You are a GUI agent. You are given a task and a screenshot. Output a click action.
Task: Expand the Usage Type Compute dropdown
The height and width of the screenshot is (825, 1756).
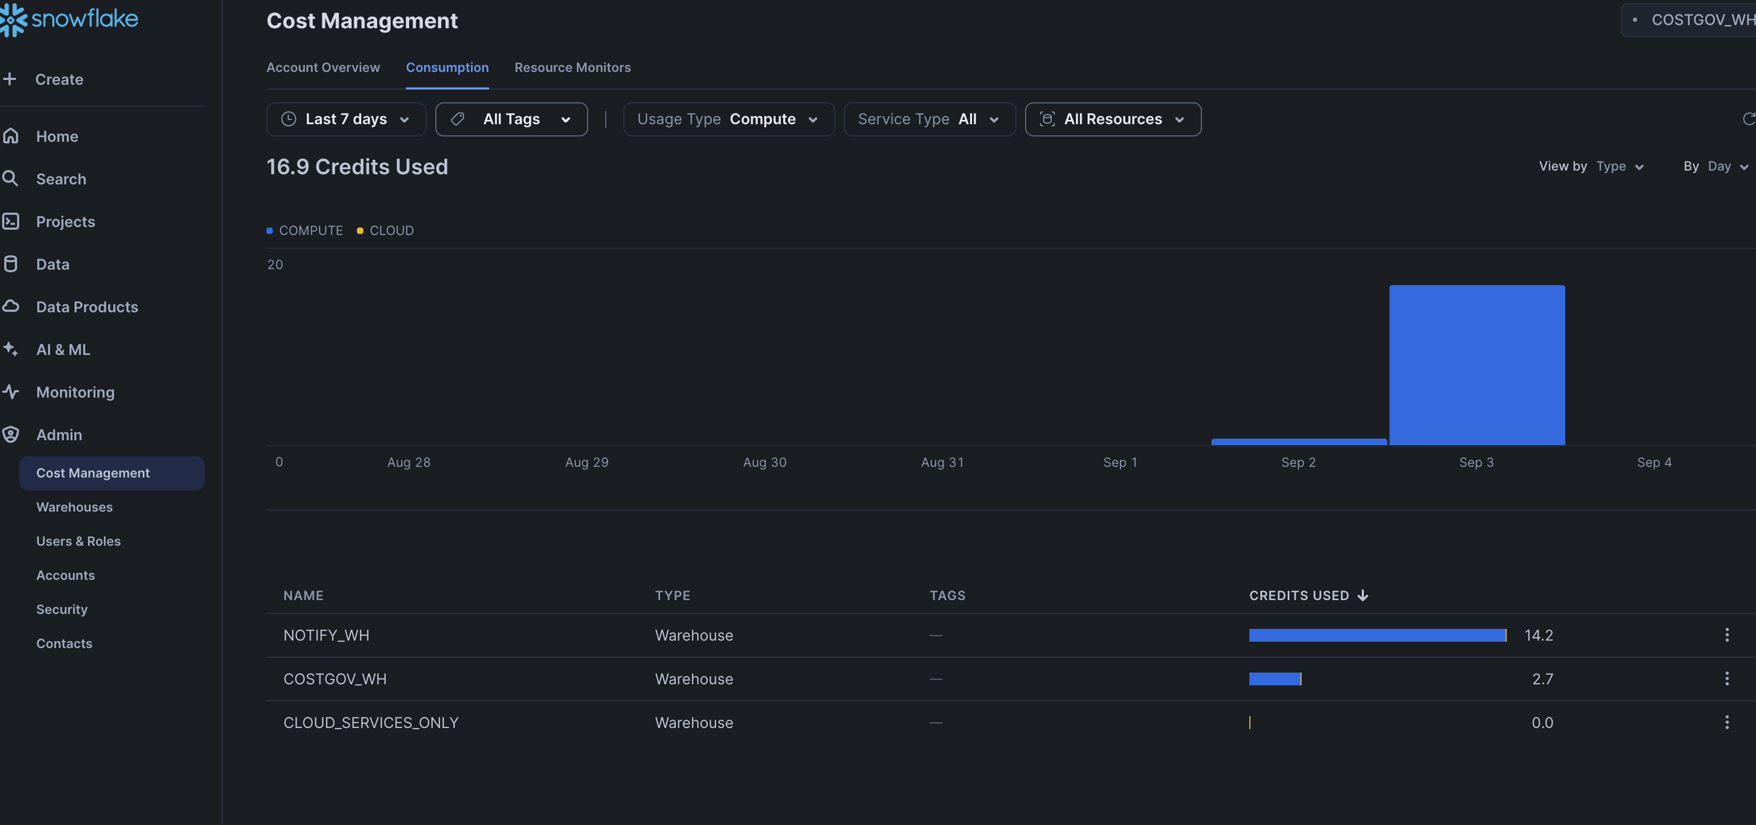[728, 119]
